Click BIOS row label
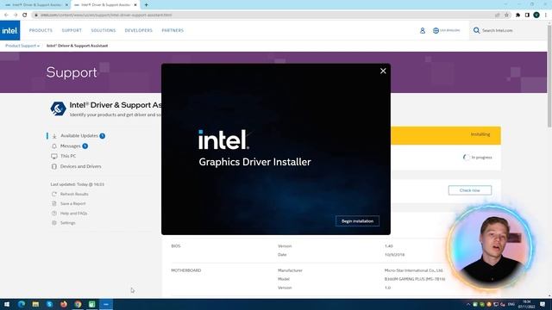This screenshot has height=310, width=552. click(176, 246)
